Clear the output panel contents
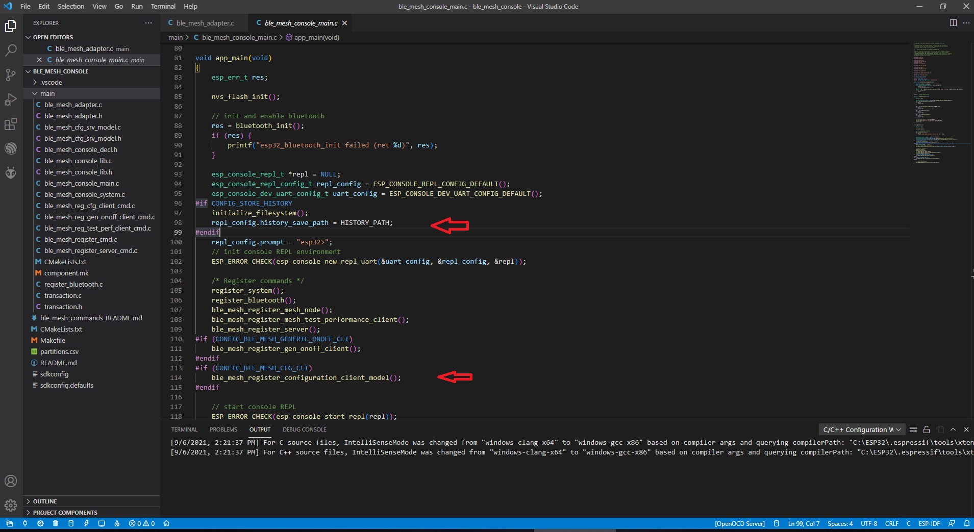This screenshot has width=974, height=532. pyautogui.click(x=913, y=429)
